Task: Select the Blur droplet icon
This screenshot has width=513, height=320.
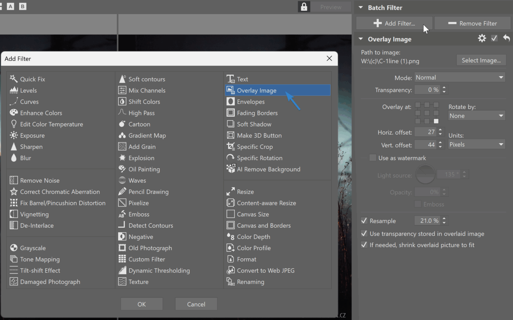Action: [14, 158]
